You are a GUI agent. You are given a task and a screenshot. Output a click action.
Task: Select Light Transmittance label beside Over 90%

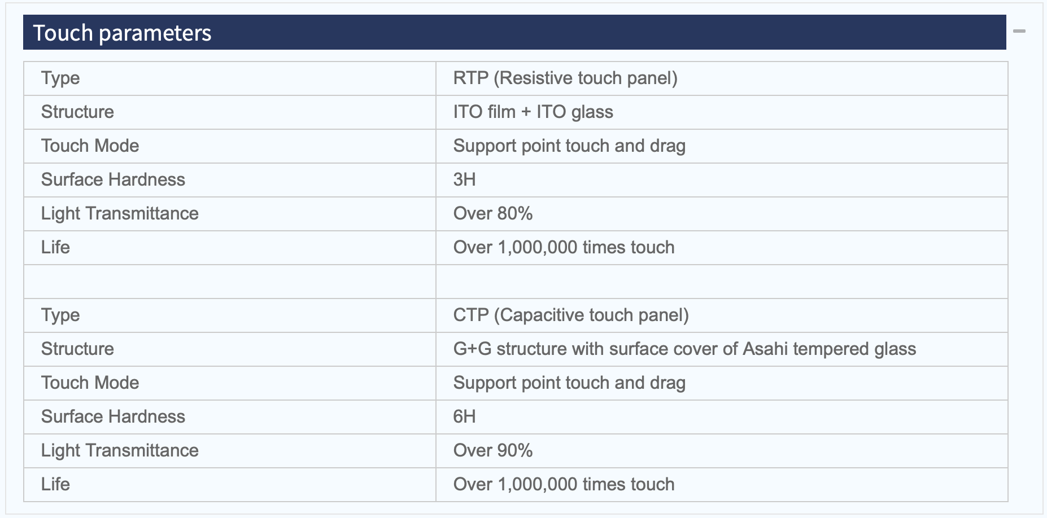120,450
